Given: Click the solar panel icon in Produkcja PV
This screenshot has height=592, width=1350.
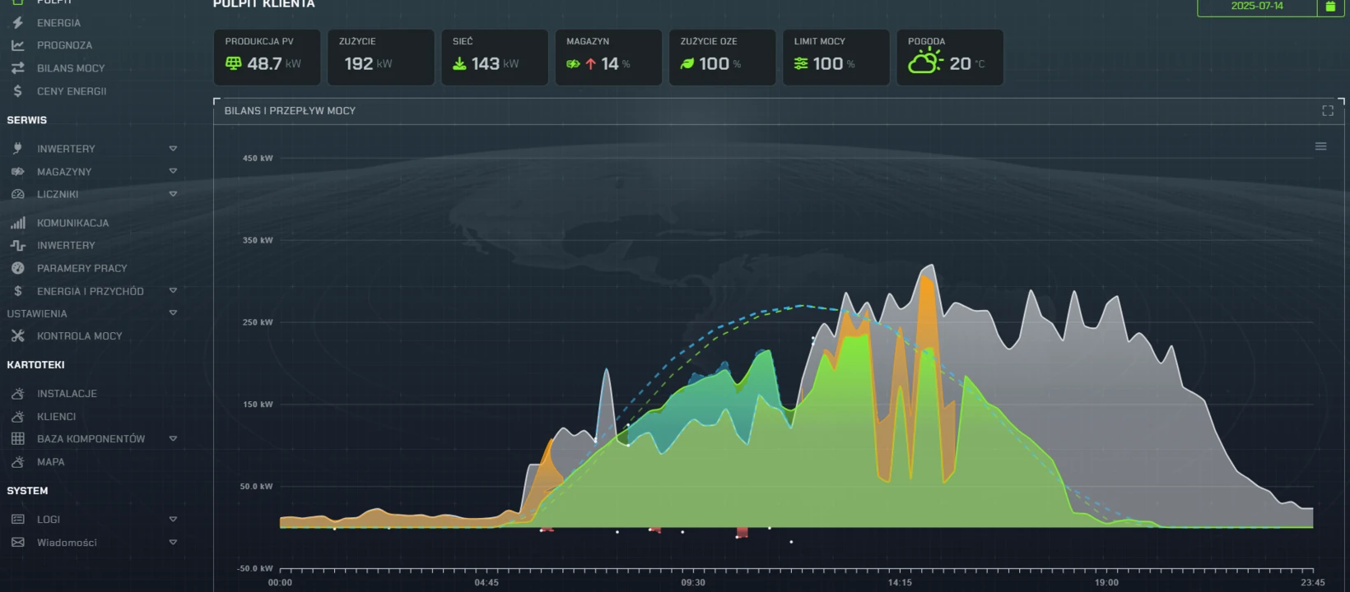Looking at the screenshot, I should (234, 63).
